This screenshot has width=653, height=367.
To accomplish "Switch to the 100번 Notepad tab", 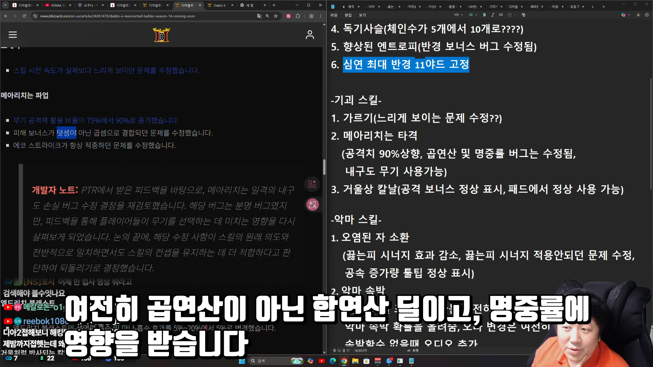I will (474, 6).
